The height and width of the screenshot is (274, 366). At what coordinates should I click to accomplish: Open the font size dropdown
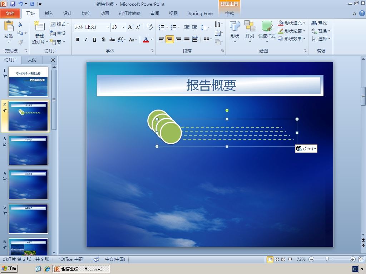tap(123, 27)
